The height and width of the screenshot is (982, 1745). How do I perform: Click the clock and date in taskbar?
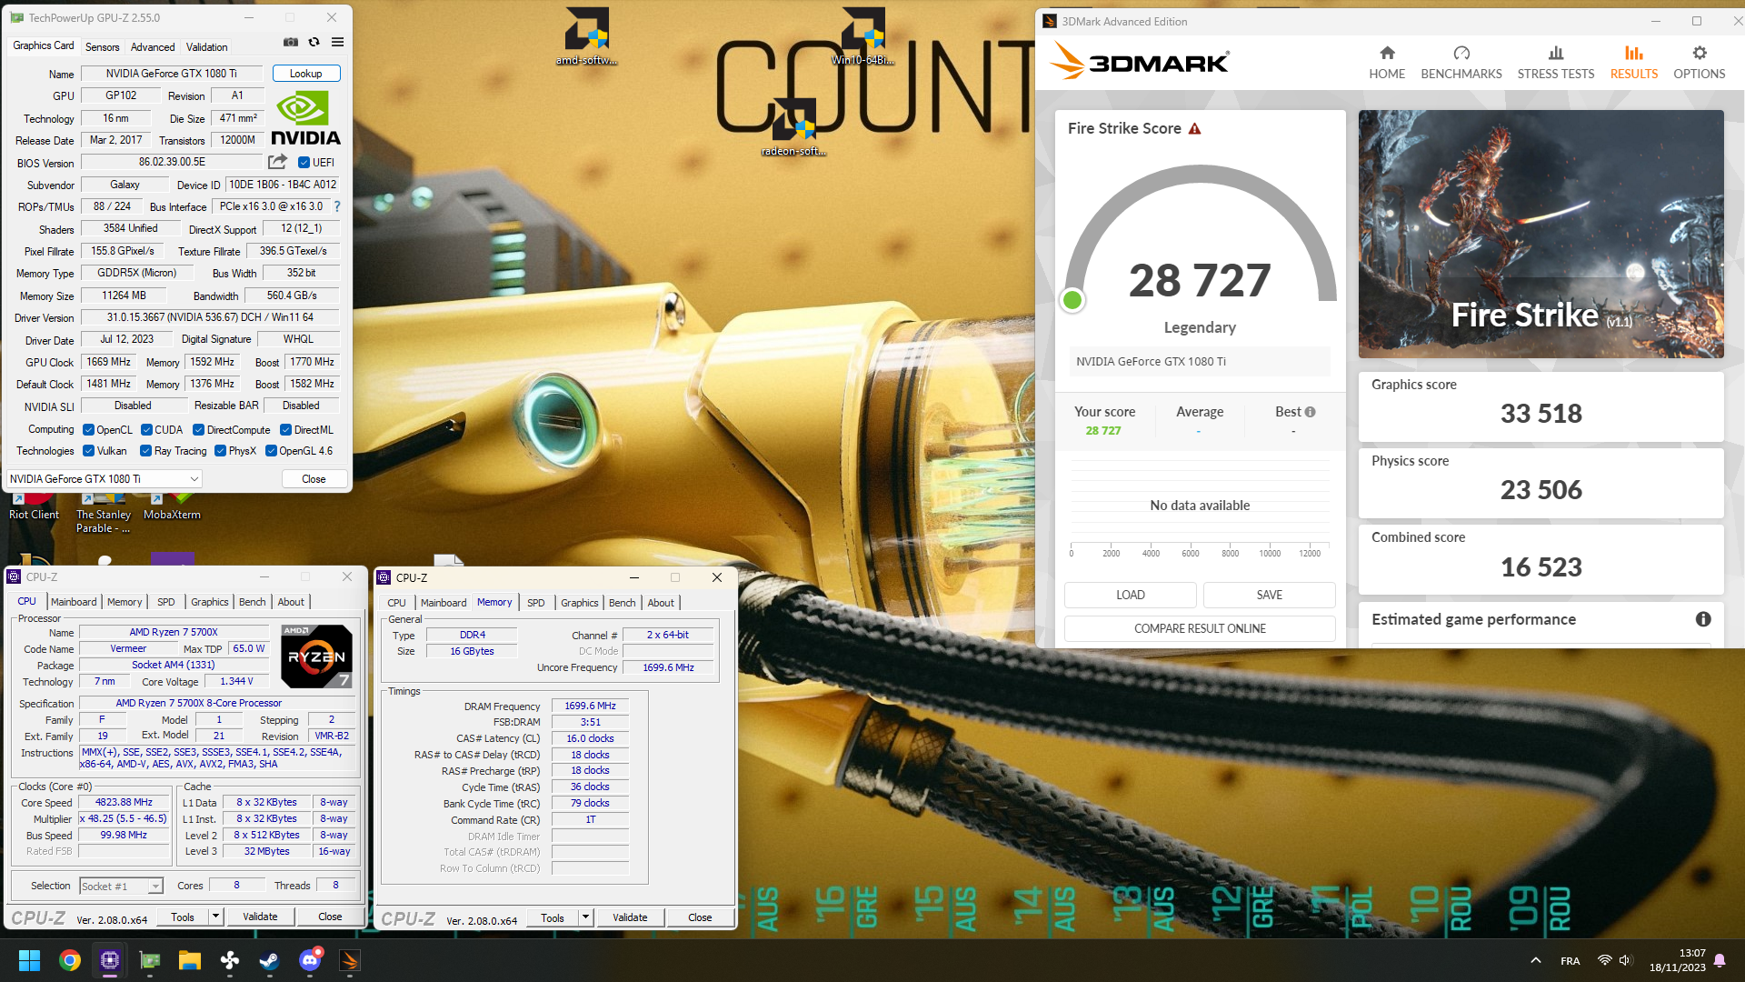(x=1678, y=960)
